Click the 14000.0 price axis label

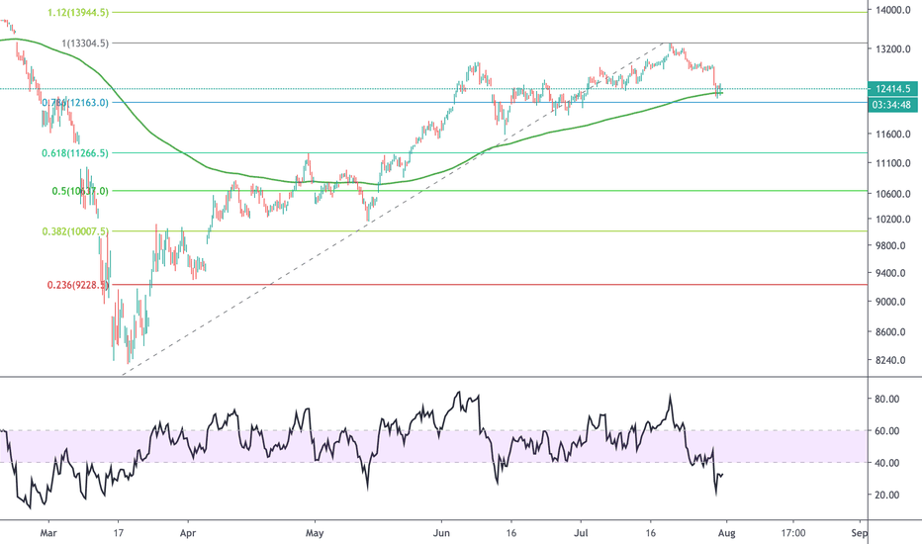pos(893,10)
